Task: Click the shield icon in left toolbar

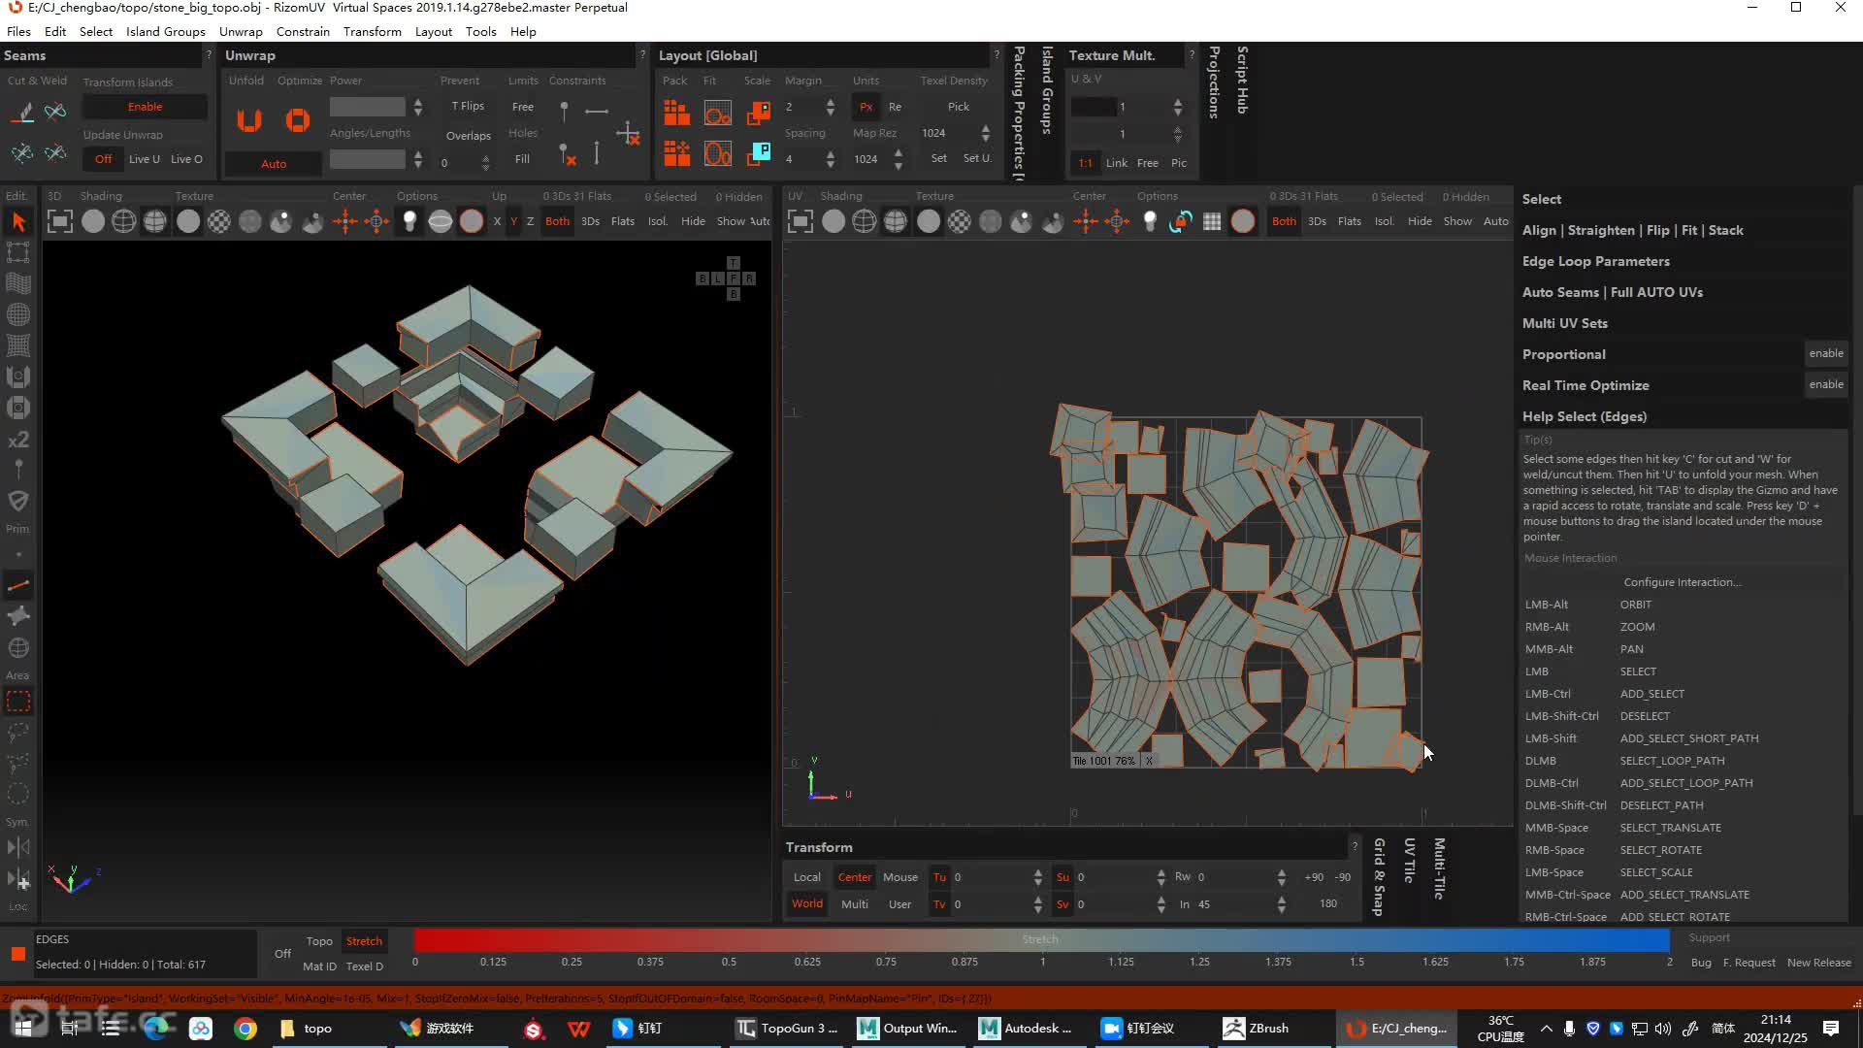Action: [x=18, y=501]
